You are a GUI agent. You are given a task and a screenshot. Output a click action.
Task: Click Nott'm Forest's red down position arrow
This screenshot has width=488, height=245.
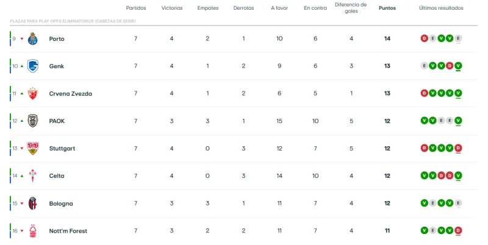click(x=22, y=231)
